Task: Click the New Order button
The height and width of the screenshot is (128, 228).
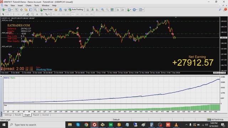Action: click(46, 10)
